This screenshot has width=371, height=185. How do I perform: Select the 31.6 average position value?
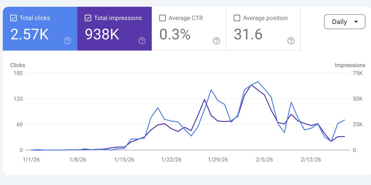pyautogui.click(x=248, y=34)
